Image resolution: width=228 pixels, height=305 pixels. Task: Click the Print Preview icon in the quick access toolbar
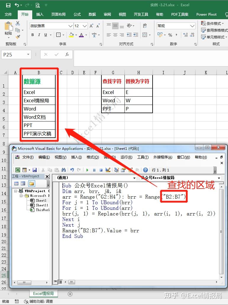(38, 5)
